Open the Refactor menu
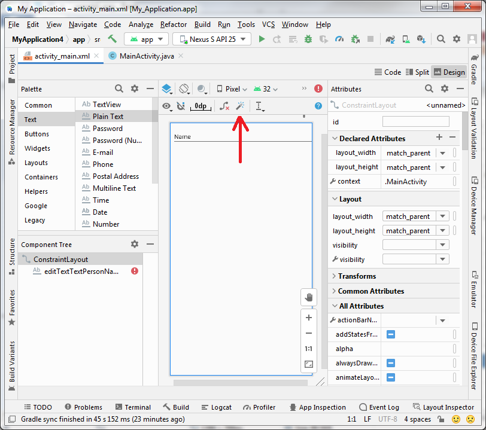Image resolution: width=486 pixels, height=430 pixels. (x=174, y=25)
